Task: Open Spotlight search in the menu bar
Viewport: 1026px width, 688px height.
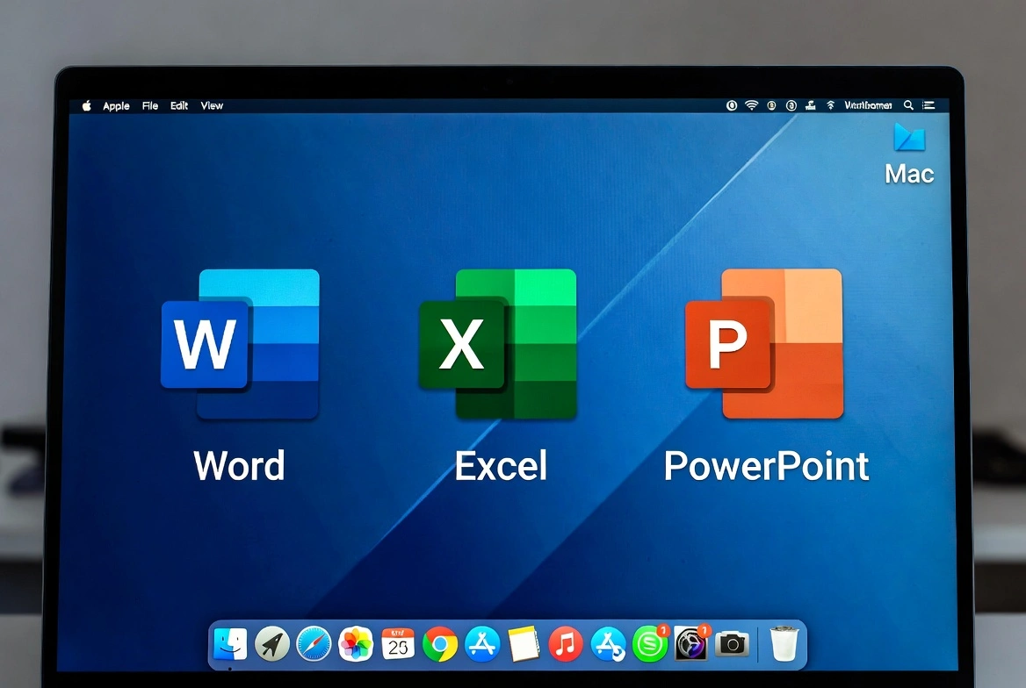Action: (908, 105)
